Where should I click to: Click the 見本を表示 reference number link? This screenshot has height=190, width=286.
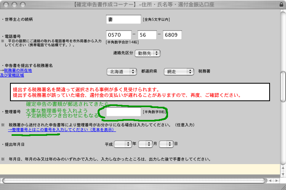pos(62,129)
